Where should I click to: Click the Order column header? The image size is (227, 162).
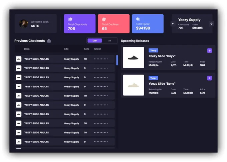click(97, 49)
